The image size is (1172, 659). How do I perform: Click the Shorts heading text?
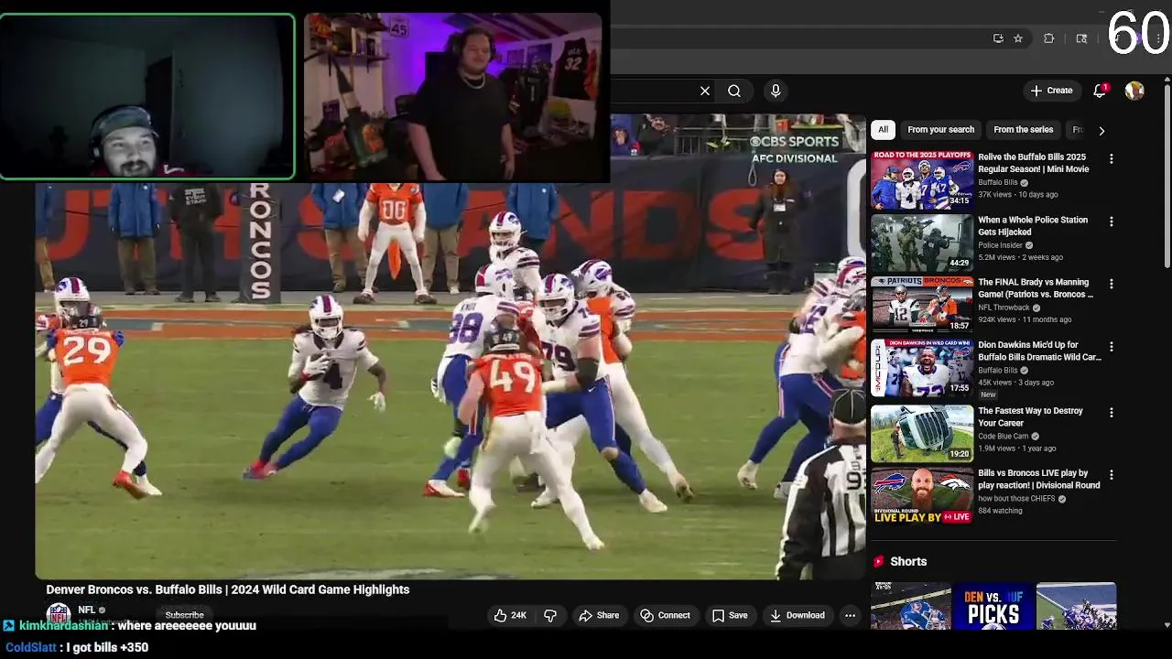[908, 561]
